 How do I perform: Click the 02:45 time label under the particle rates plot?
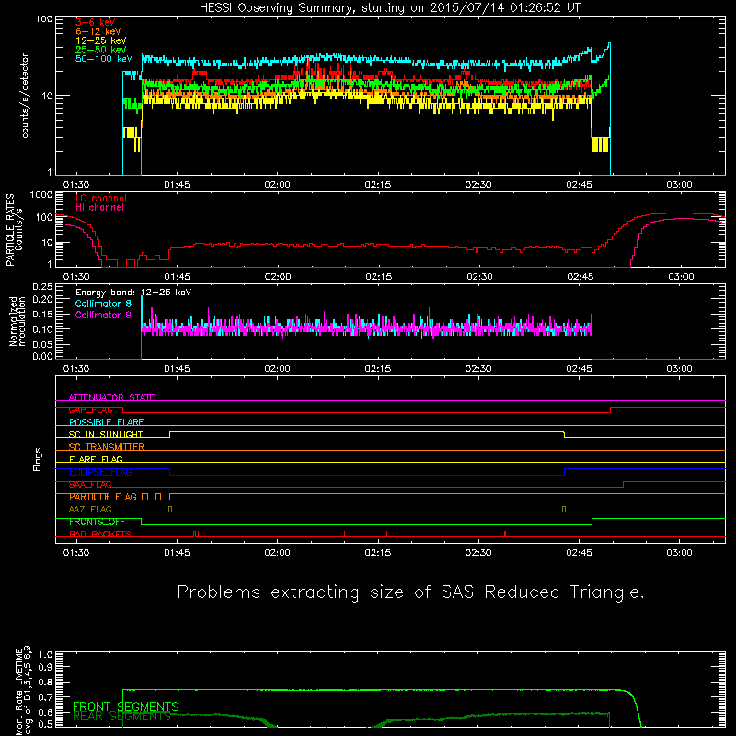click(x=581, y=277)
